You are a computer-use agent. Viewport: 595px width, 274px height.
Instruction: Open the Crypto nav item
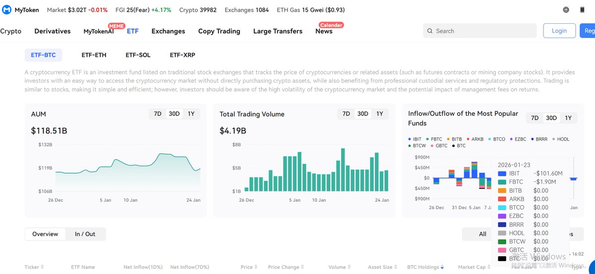click(11, 31)
